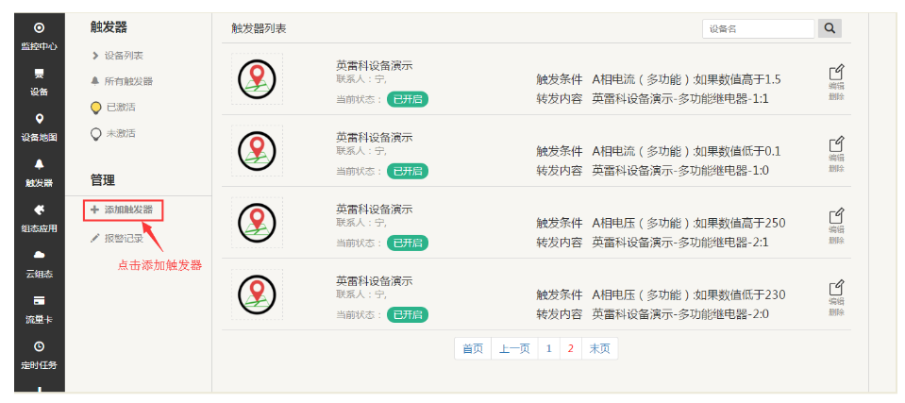Go to page 2 in pagination

click(x=570, y=348)
